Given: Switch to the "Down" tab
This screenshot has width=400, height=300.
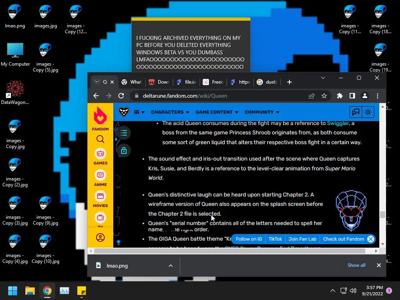Looking at the screenshot, I should pos(159,82).
